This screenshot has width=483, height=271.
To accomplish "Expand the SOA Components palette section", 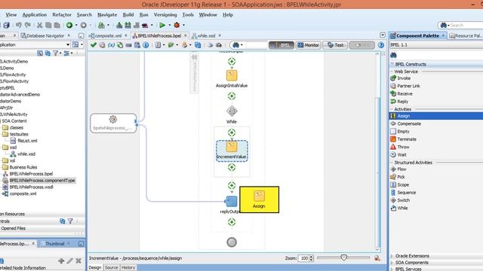I will pyautogui.click(x=392, y=263).
